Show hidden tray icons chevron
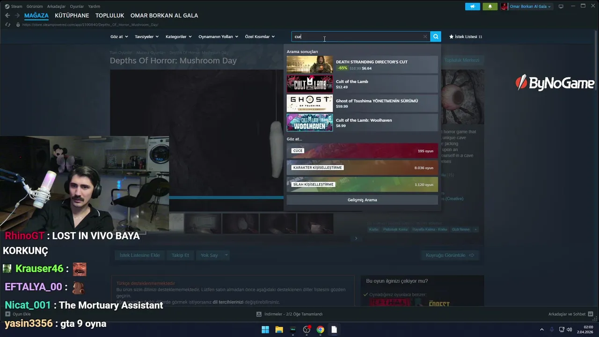The image size is (599, 337). 542,330
